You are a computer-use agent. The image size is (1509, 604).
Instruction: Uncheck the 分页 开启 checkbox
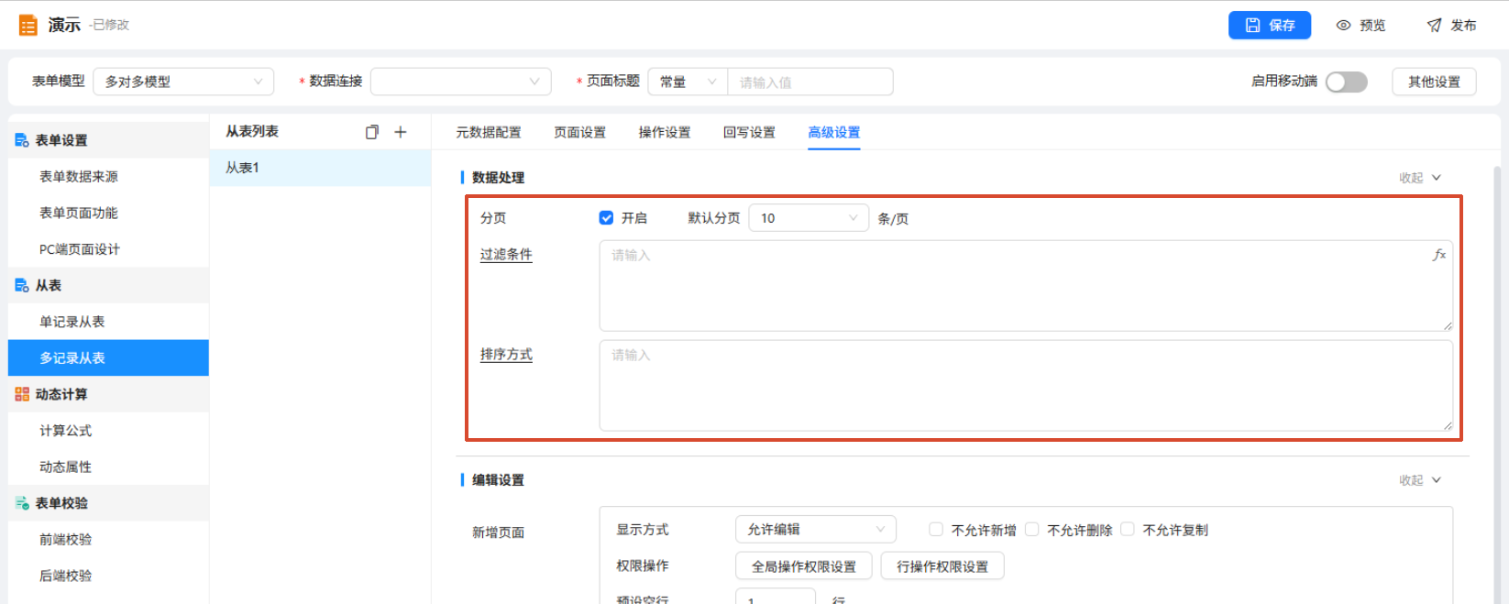(606, 218)
